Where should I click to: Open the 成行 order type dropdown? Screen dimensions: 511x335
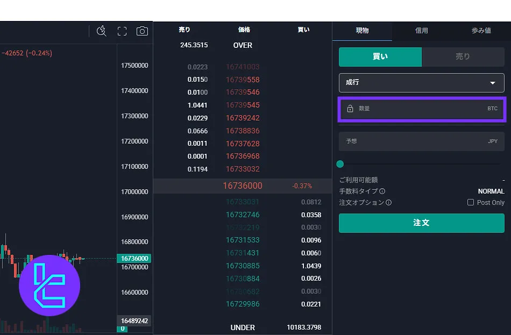click(421, 83)
